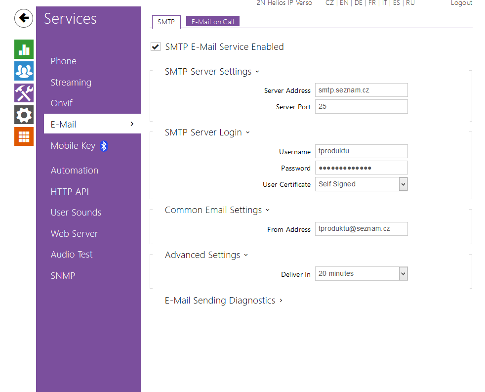Click the Server Address input field
This screenshot has height=392, width=485.
point(361,90)
